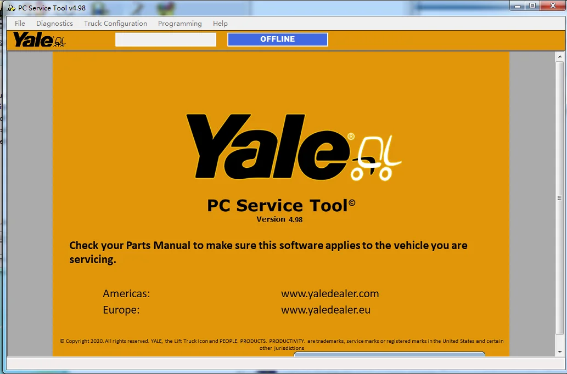Click the www.yaledealer.eu link text
The width and height of the screenshot is (567, 374).
(325, 310)
